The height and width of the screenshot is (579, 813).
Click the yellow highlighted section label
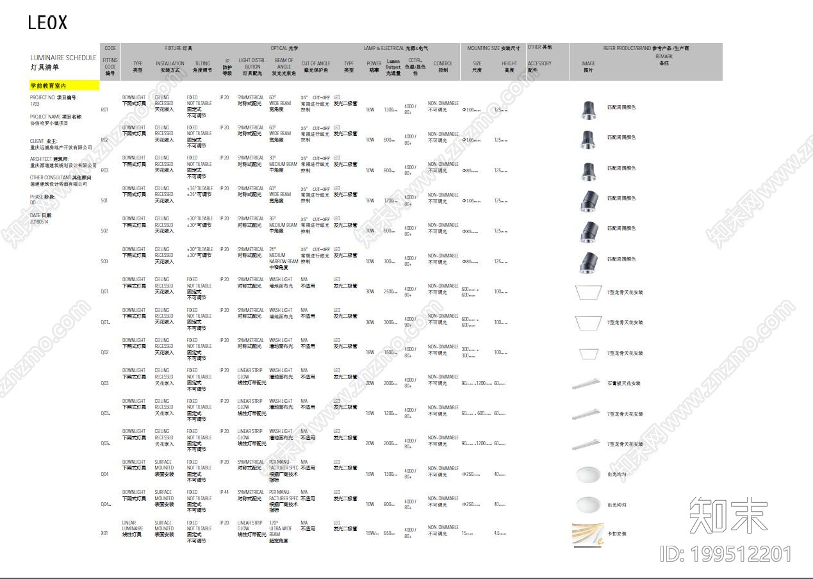click(64, 85)
